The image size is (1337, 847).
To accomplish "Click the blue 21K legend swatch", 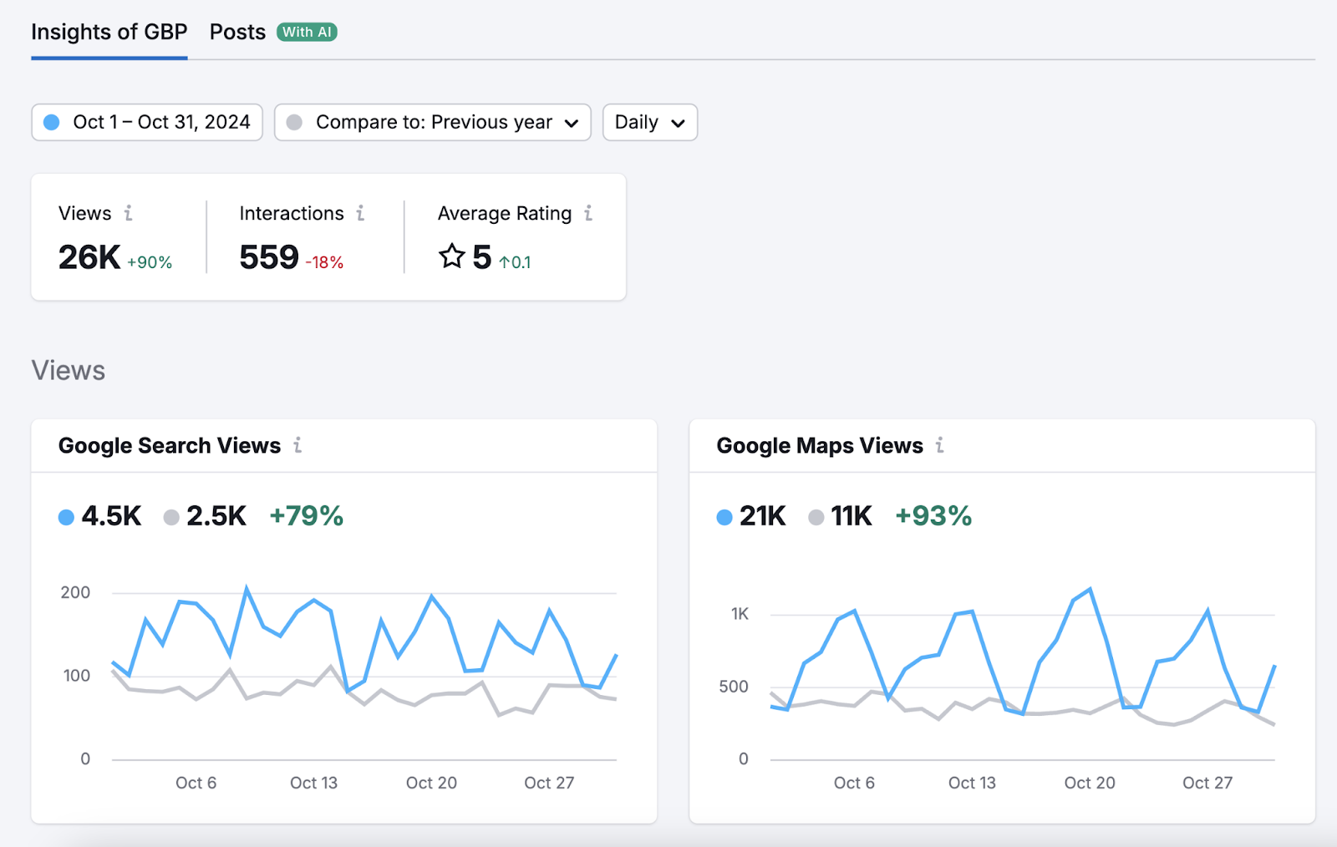I will click(723, 516).
